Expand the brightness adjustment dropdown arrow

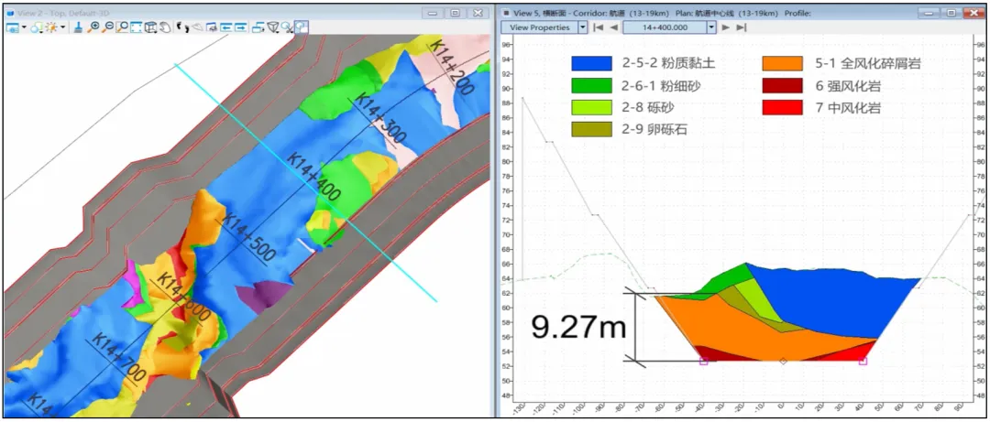click(63, 27)
